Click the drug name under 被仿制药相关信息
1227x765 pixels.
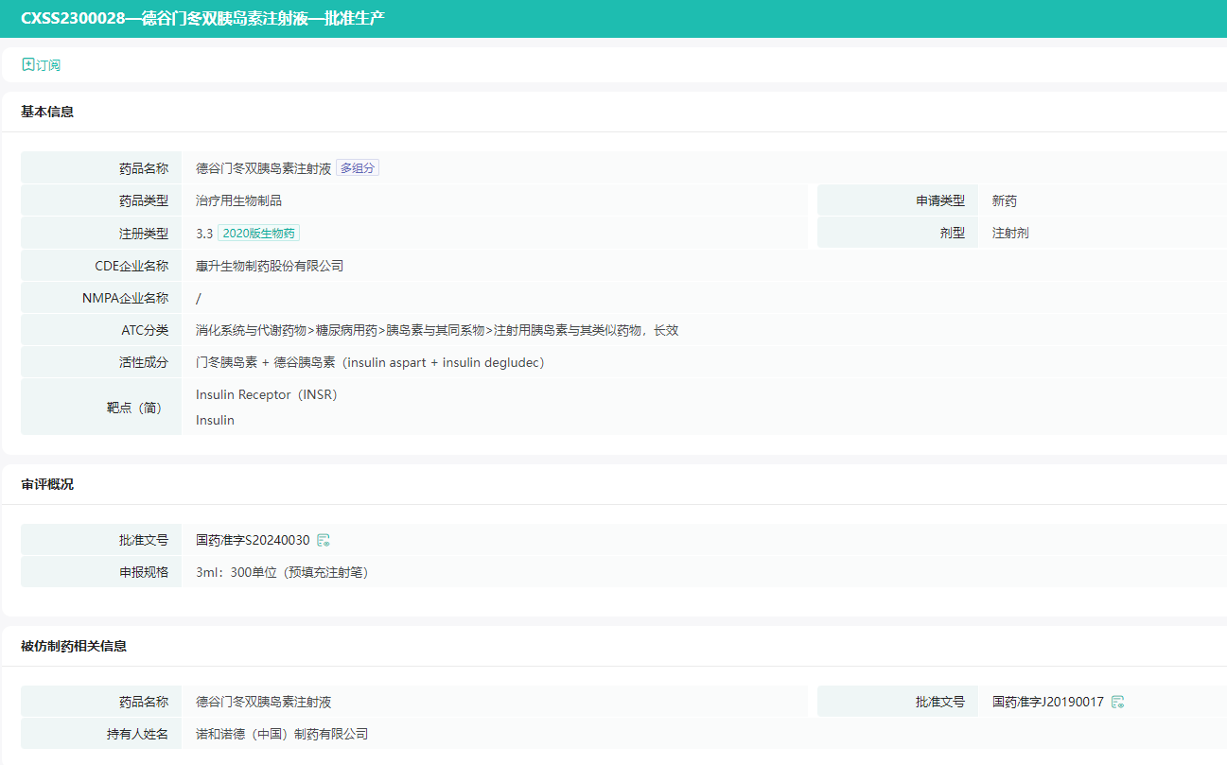click(x=263, y=702)
